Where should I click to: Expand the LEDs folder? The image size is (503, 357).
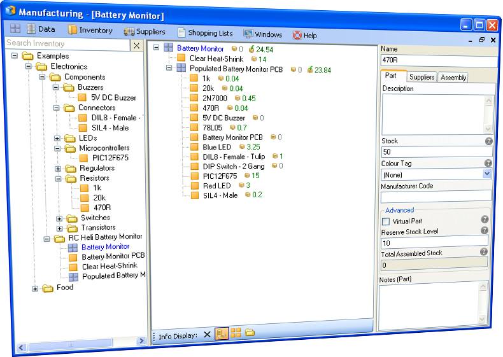57,138
